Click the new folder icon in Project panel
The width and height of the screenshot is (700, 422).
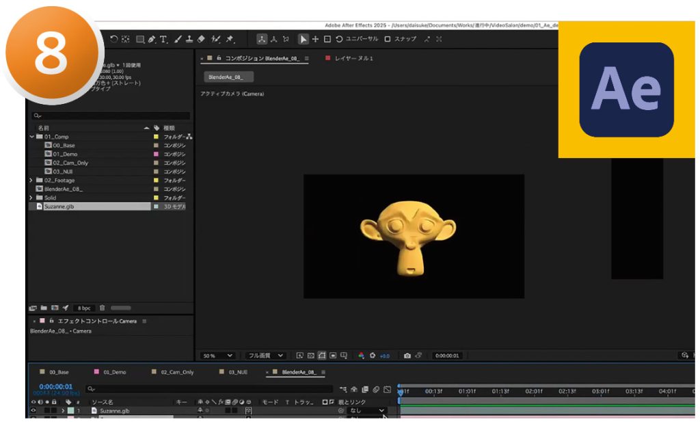(x=44, y=308)
